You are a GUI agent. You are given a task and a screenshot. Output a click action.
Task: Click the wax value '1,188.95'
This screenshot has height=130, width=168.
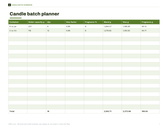click(127, 26)
